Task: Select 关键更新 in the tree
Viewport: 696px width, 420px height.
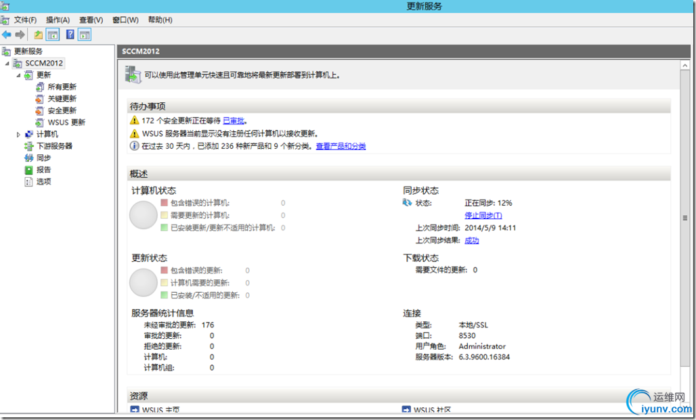Action: coord(62,99)
